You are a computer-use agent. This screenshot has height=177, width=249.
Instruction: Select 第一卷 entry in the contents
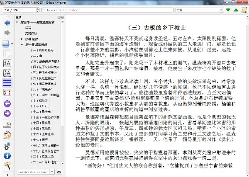(36, 44)
